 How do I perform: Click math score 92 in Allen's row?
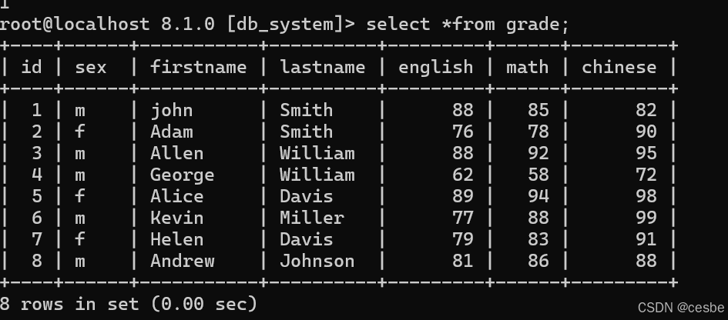[538, 153]
